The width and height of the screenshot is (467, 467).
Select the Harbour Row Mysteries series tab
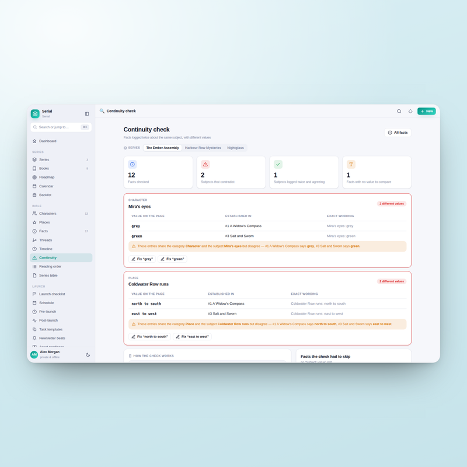pyautogui.click(x=203, y=148)
